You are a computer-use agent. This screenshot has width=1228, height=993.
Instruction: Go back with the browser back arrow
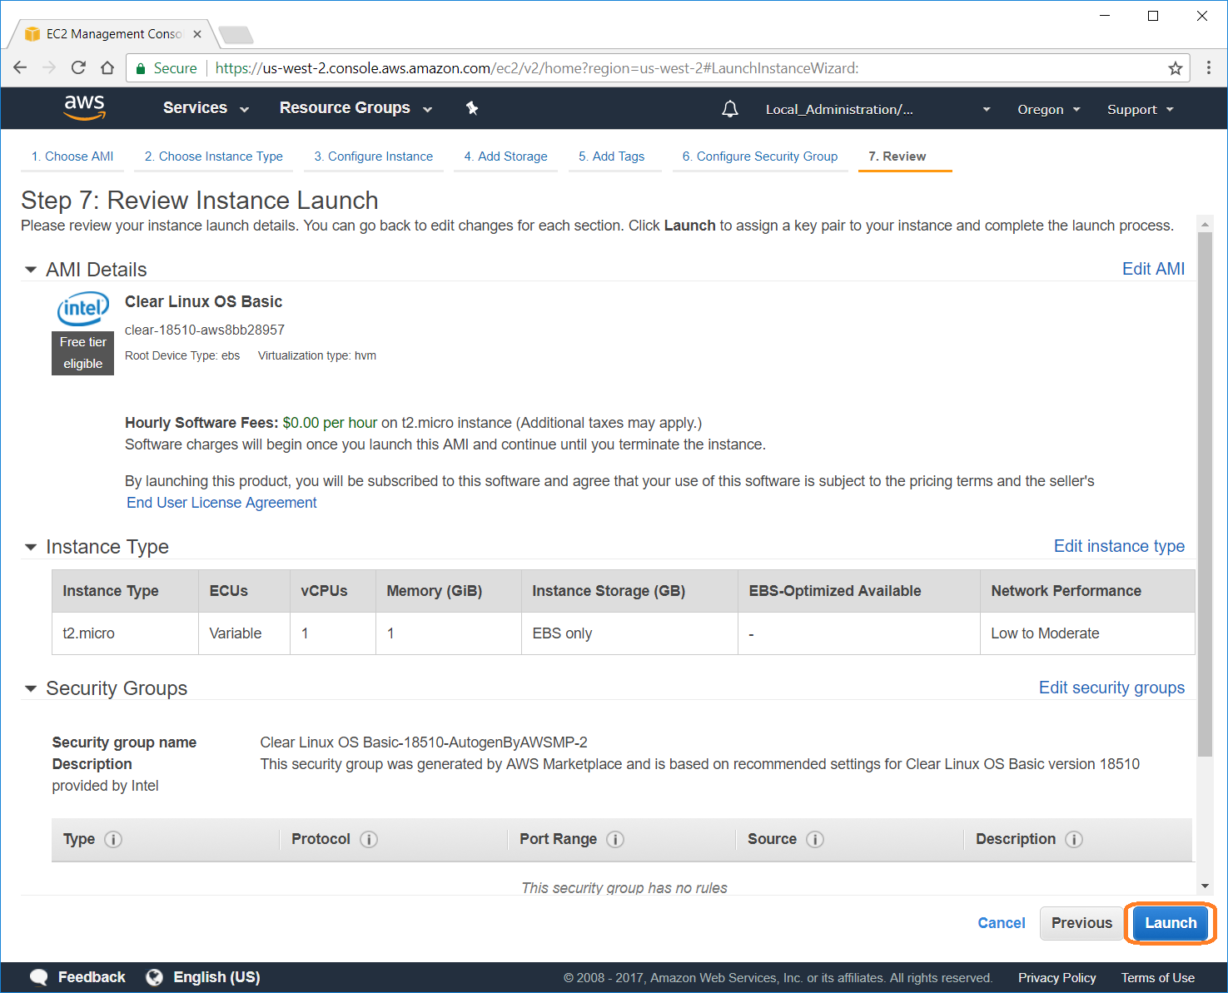tap(20, 68)
